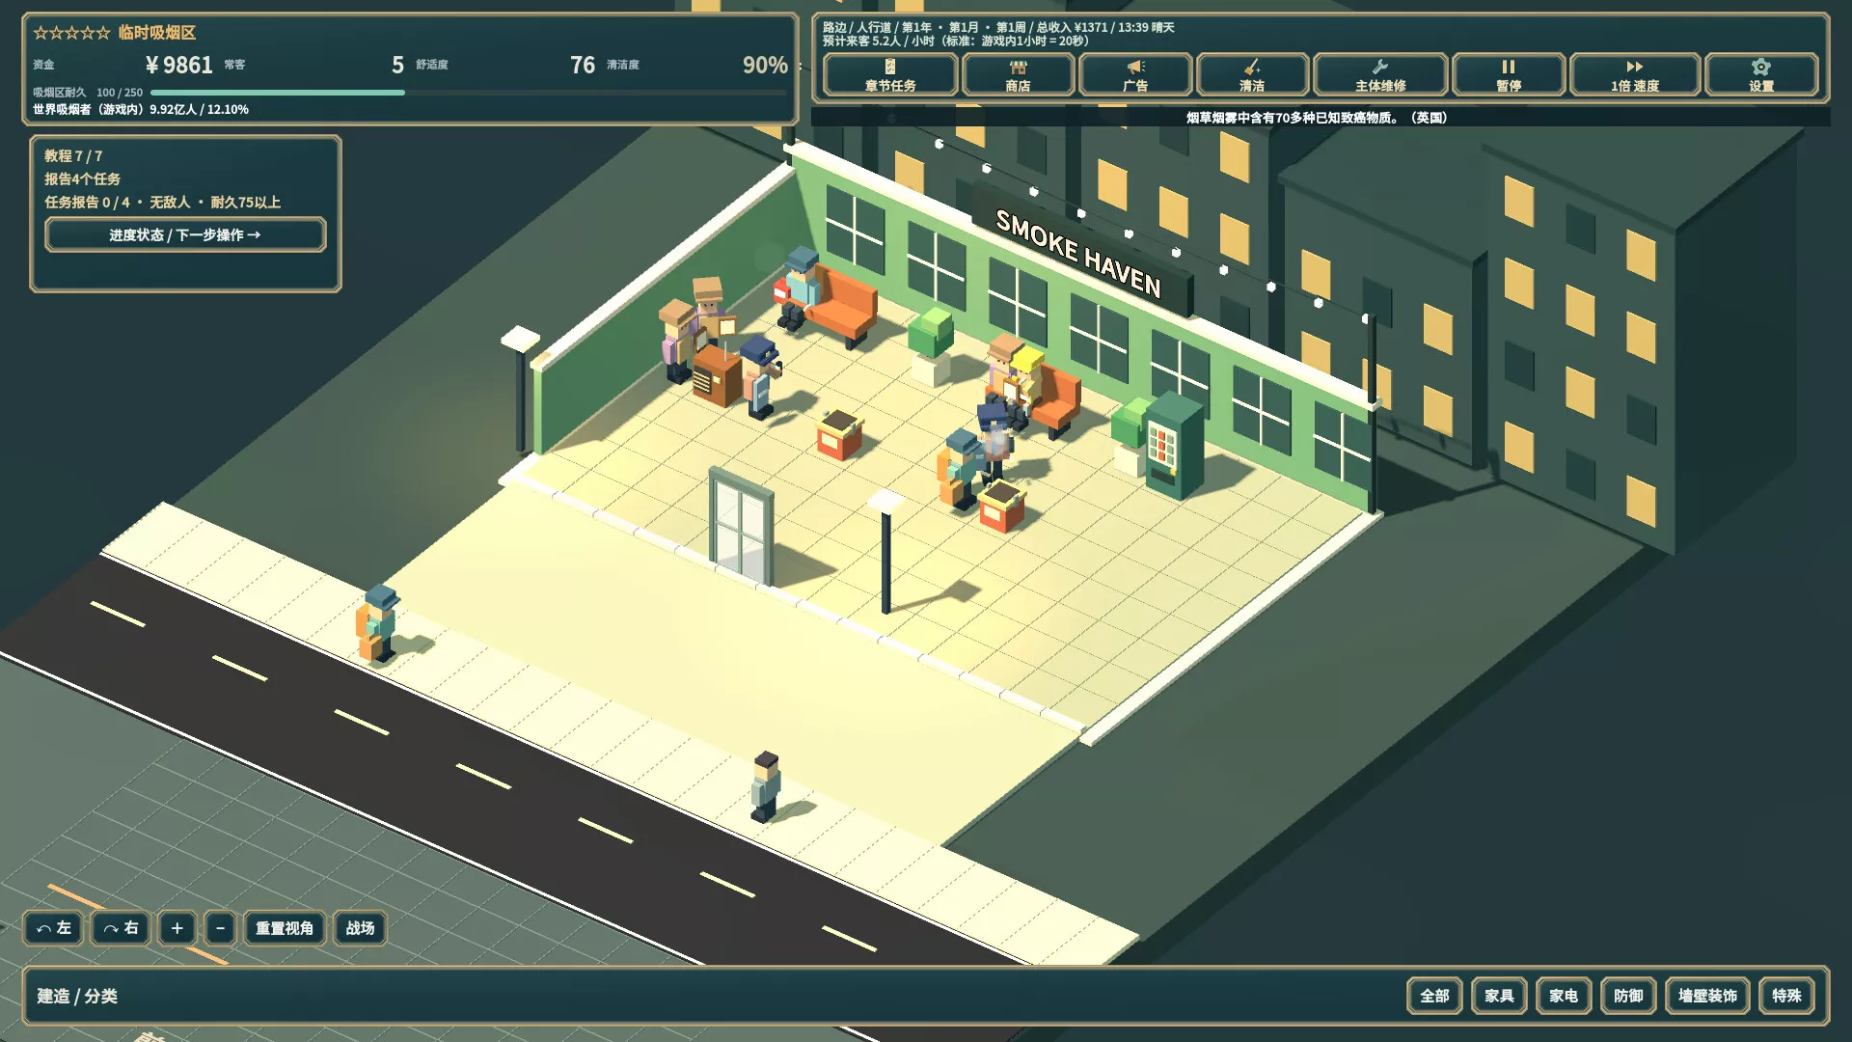Click the 主体维修 wrench repair button
The height and width of the screenshot is (1042, 1852).
point(1380,74)
